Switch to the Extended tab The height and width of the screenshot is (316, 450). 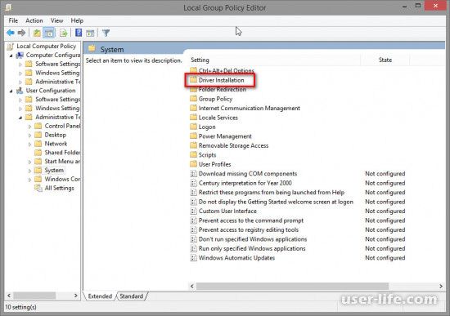pyautogui.click(x=100, y=296)
